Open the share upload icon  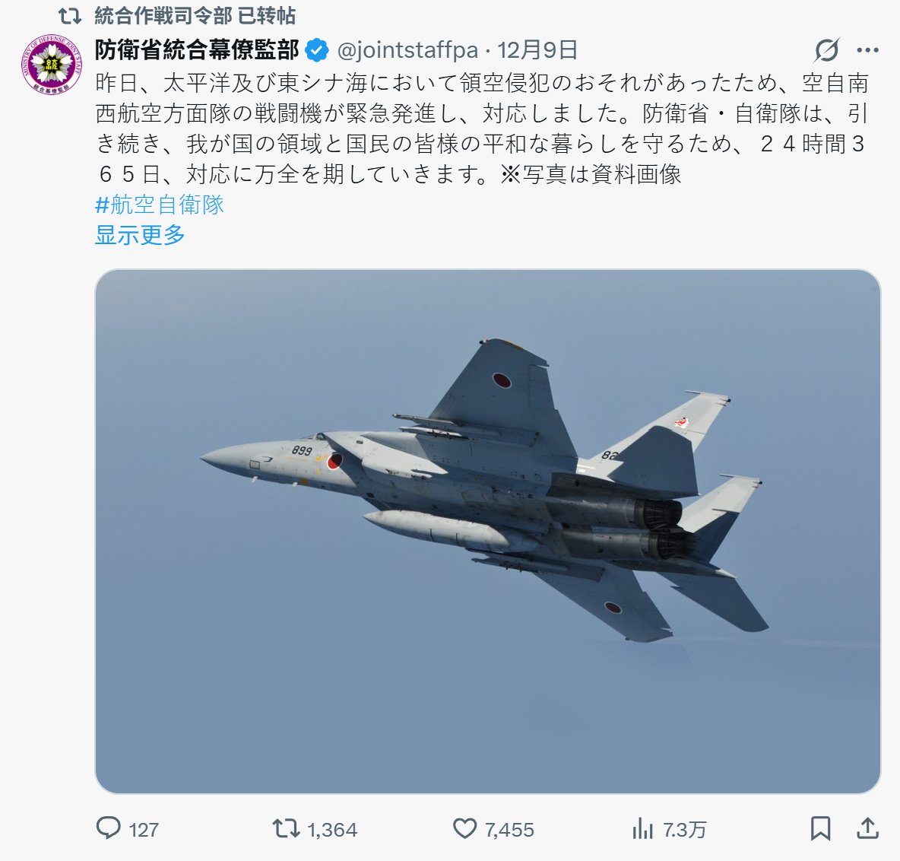[868, 828]
